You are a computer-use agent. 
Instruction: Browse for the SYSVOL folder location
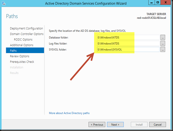pos(163,49)
